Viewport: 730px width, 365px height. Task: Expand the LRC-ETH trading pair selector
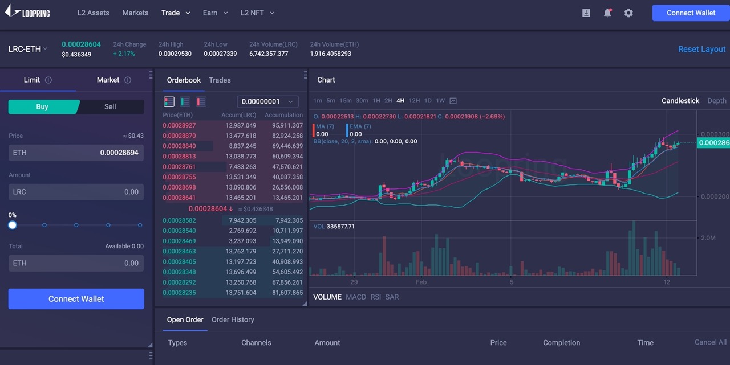[27, 49]
